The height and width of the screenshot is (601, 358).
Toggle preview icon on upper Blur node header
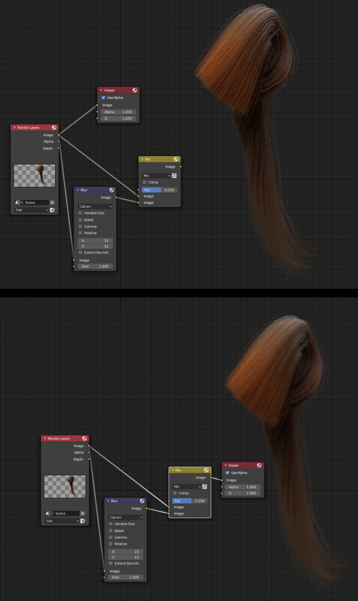pos(112,190)
